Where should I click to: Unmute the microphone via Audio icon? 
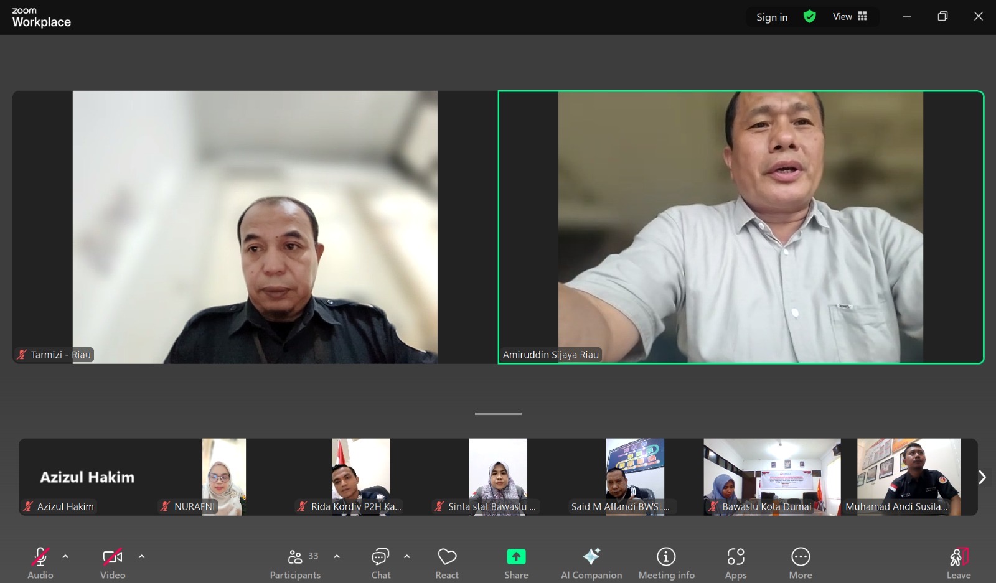click(x=39, y=556)
